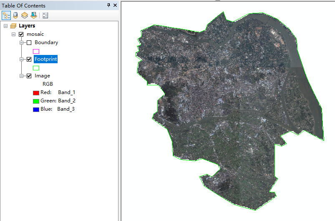Image resolution: width=335 pixels, height=221 pixels.
Task: Pin the Table Of Contents panel
Action: (x=108, y=5)
